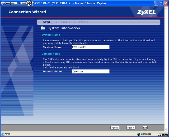Exit the Connection Wizard
The height and width of the screenshot is (137, 169).
tap(145, 128)
